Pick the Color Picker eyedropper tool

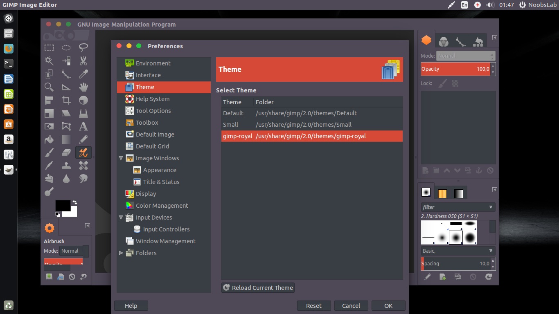point(83,74)
